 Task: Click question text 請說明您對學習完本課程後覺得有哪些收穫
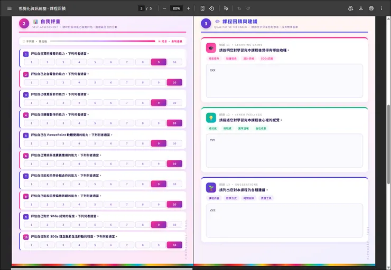point(254,50)
